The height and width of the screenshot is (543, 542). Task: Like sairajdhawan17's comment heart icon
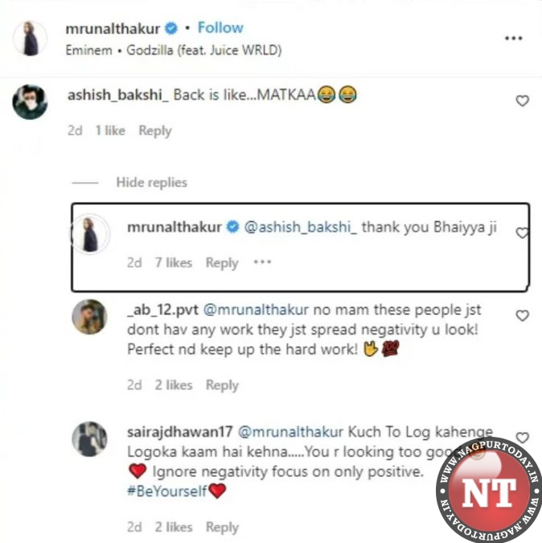522,438
